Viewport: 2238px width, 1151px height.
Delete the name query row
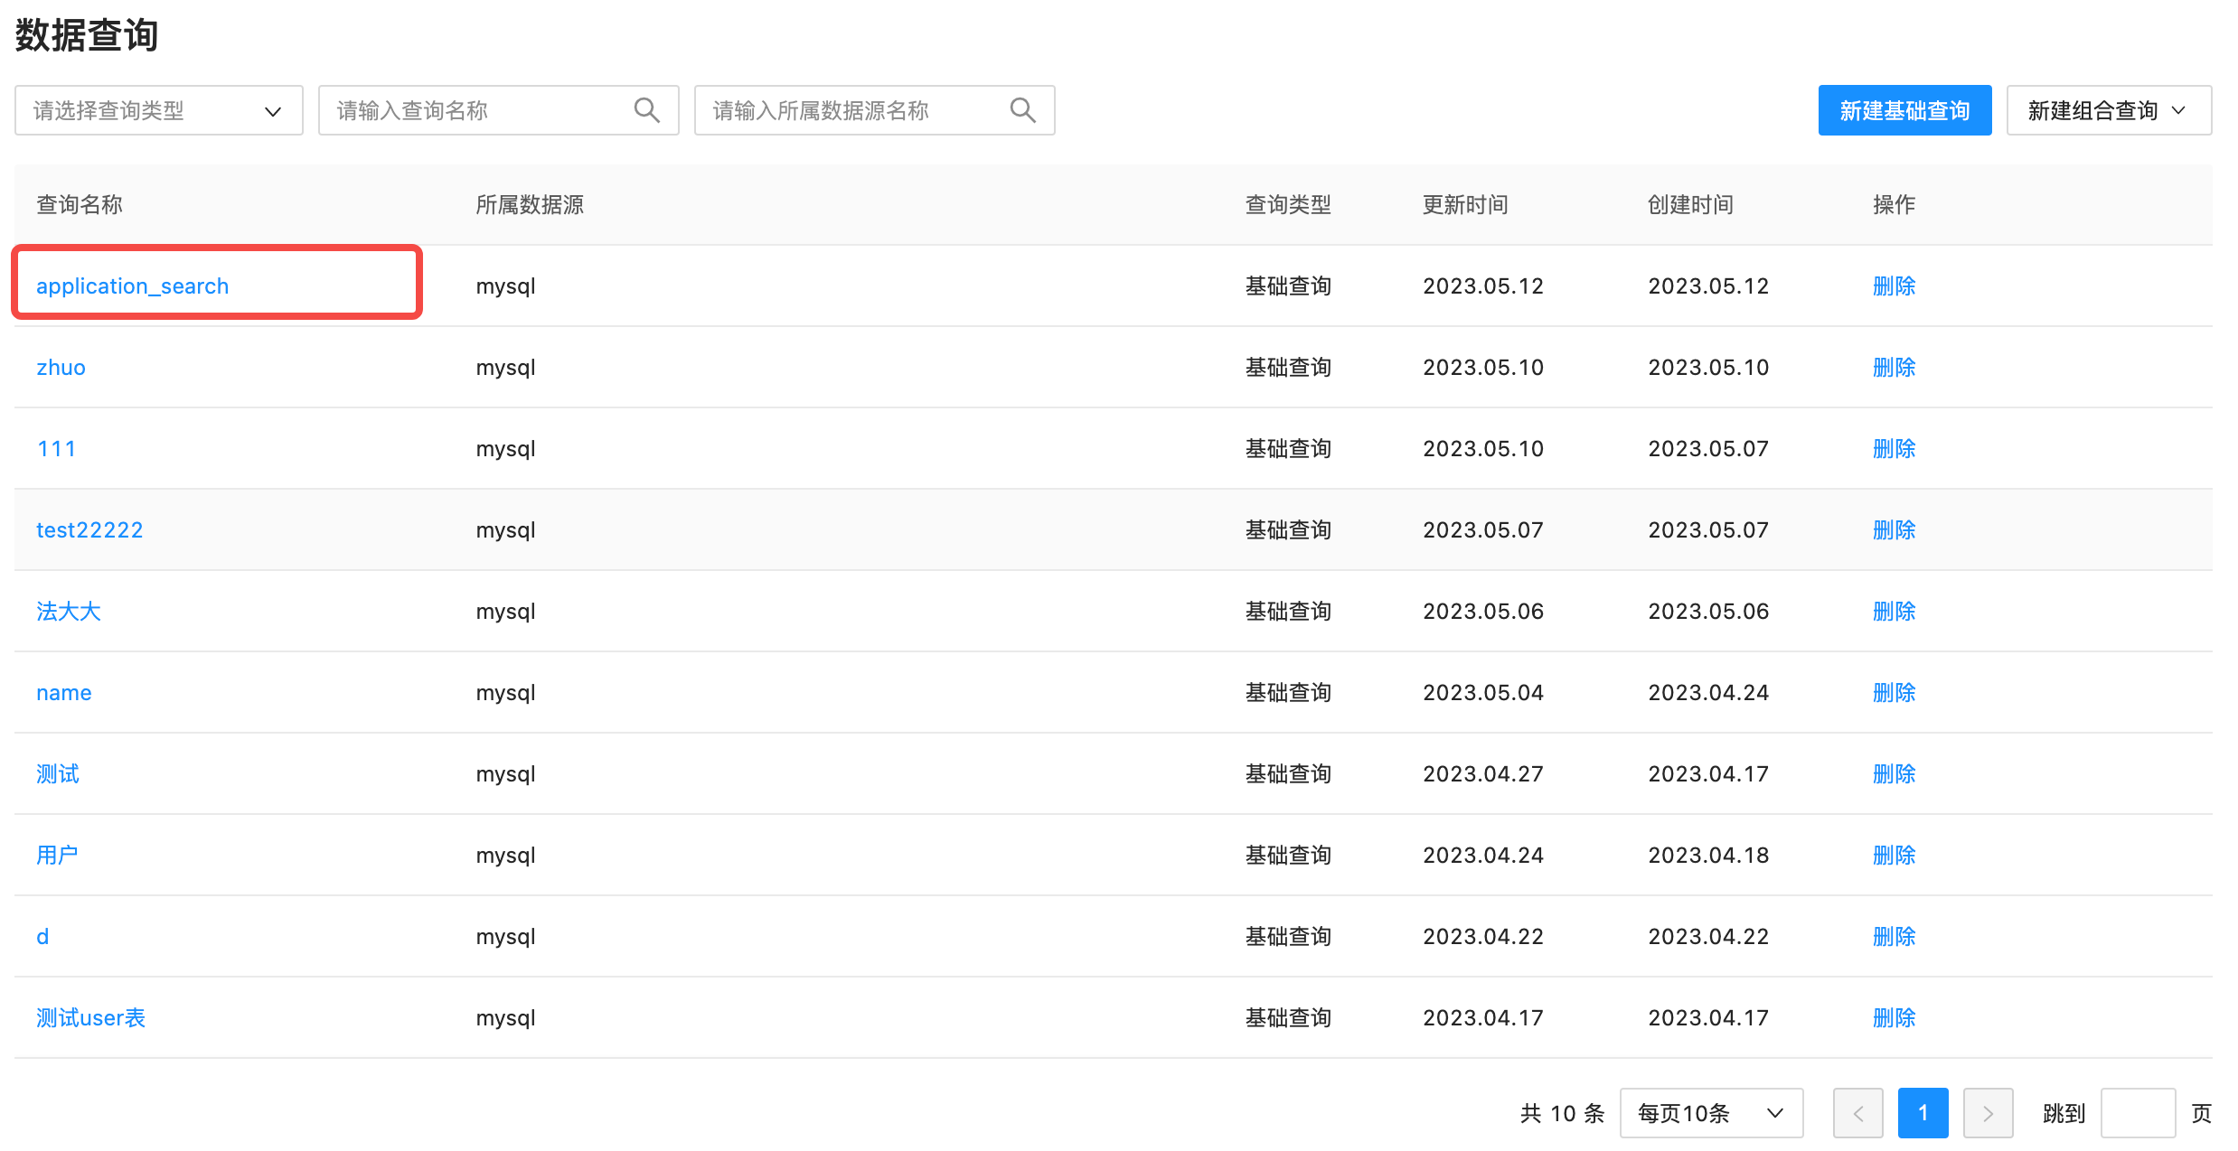pyautogui.click(x=1894, y=693)
